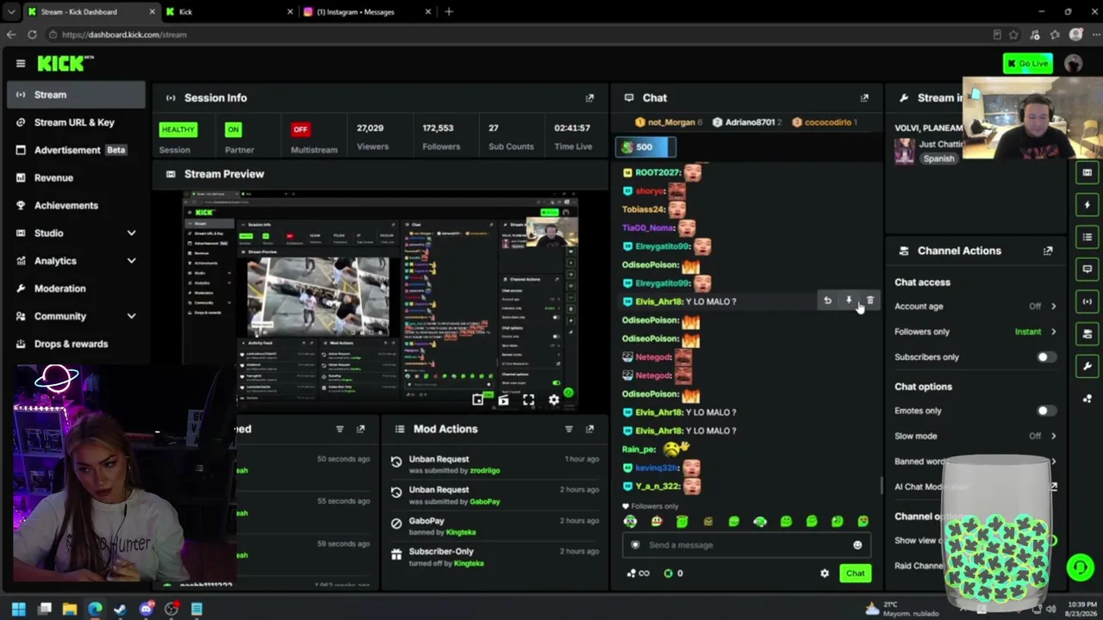Switch to the Instagram Messages browser tab

coord(365,12)
